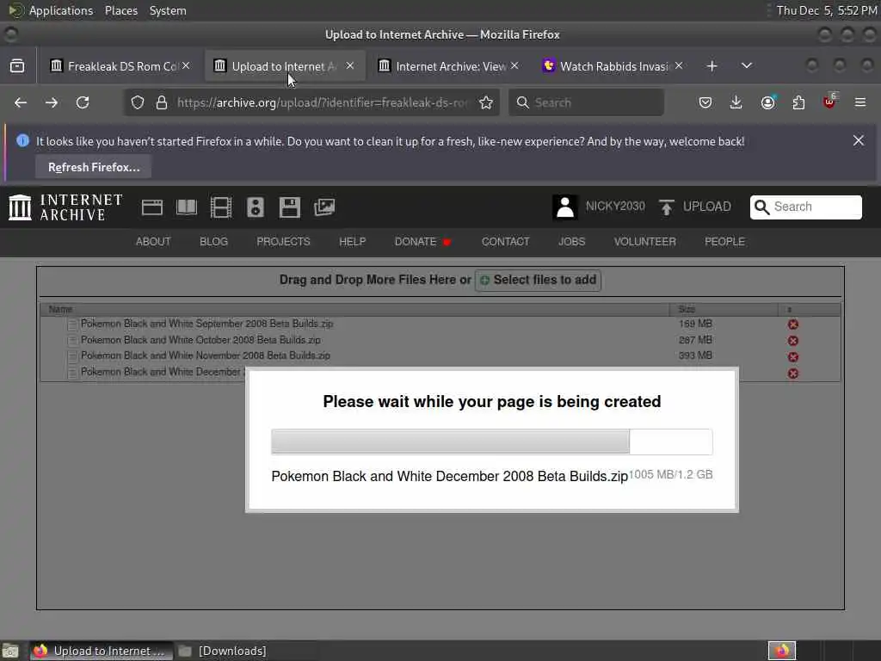The width and height of the screenshot is (881, 661).
Task: Open the Places menu
Action: pyautogui.click(x=120, y=10)
